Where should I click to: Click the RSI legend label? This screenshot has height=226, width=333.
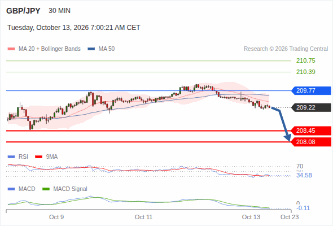(23, 157)
